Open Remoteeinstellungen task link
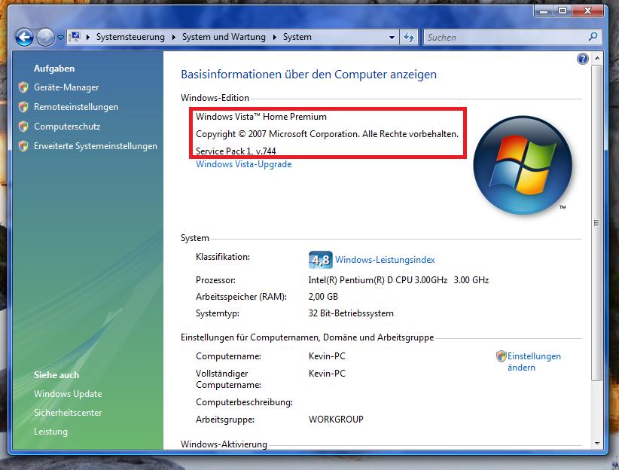Viewport: 619px width, 470px height. [x=76, y=107]
